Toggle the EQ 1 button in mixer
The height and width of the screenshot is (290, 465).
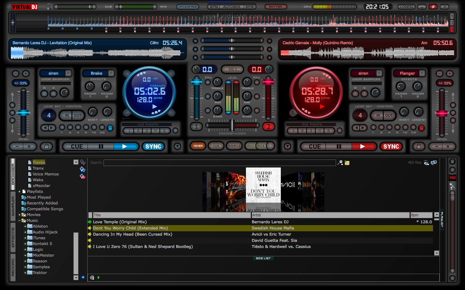[232, 69]
